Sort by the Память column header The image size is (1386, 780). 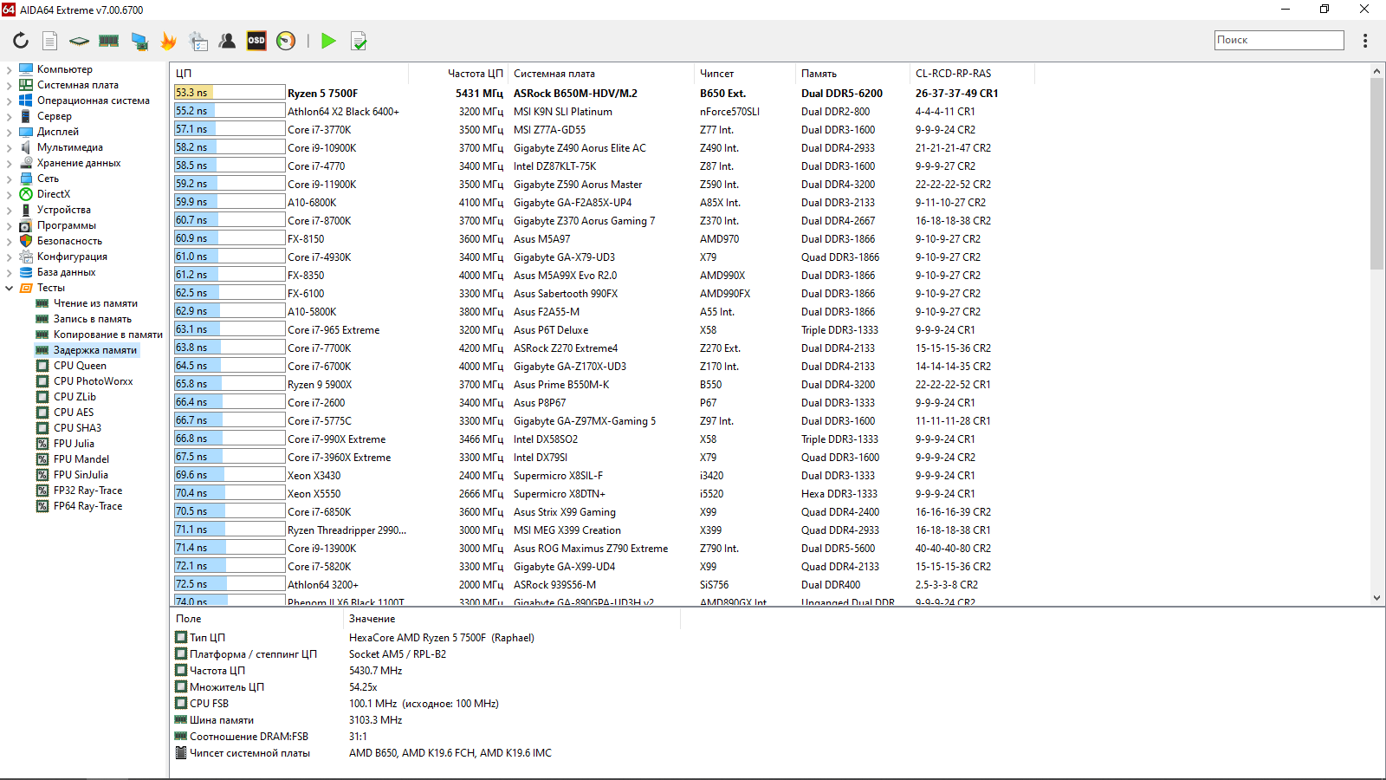click(x=852, y=74)
